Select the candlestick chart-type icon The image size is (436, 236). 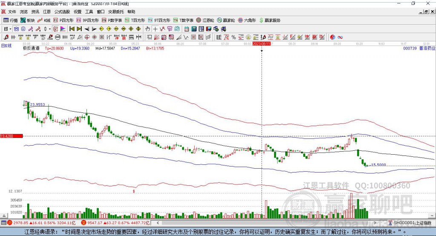(46, 29)
